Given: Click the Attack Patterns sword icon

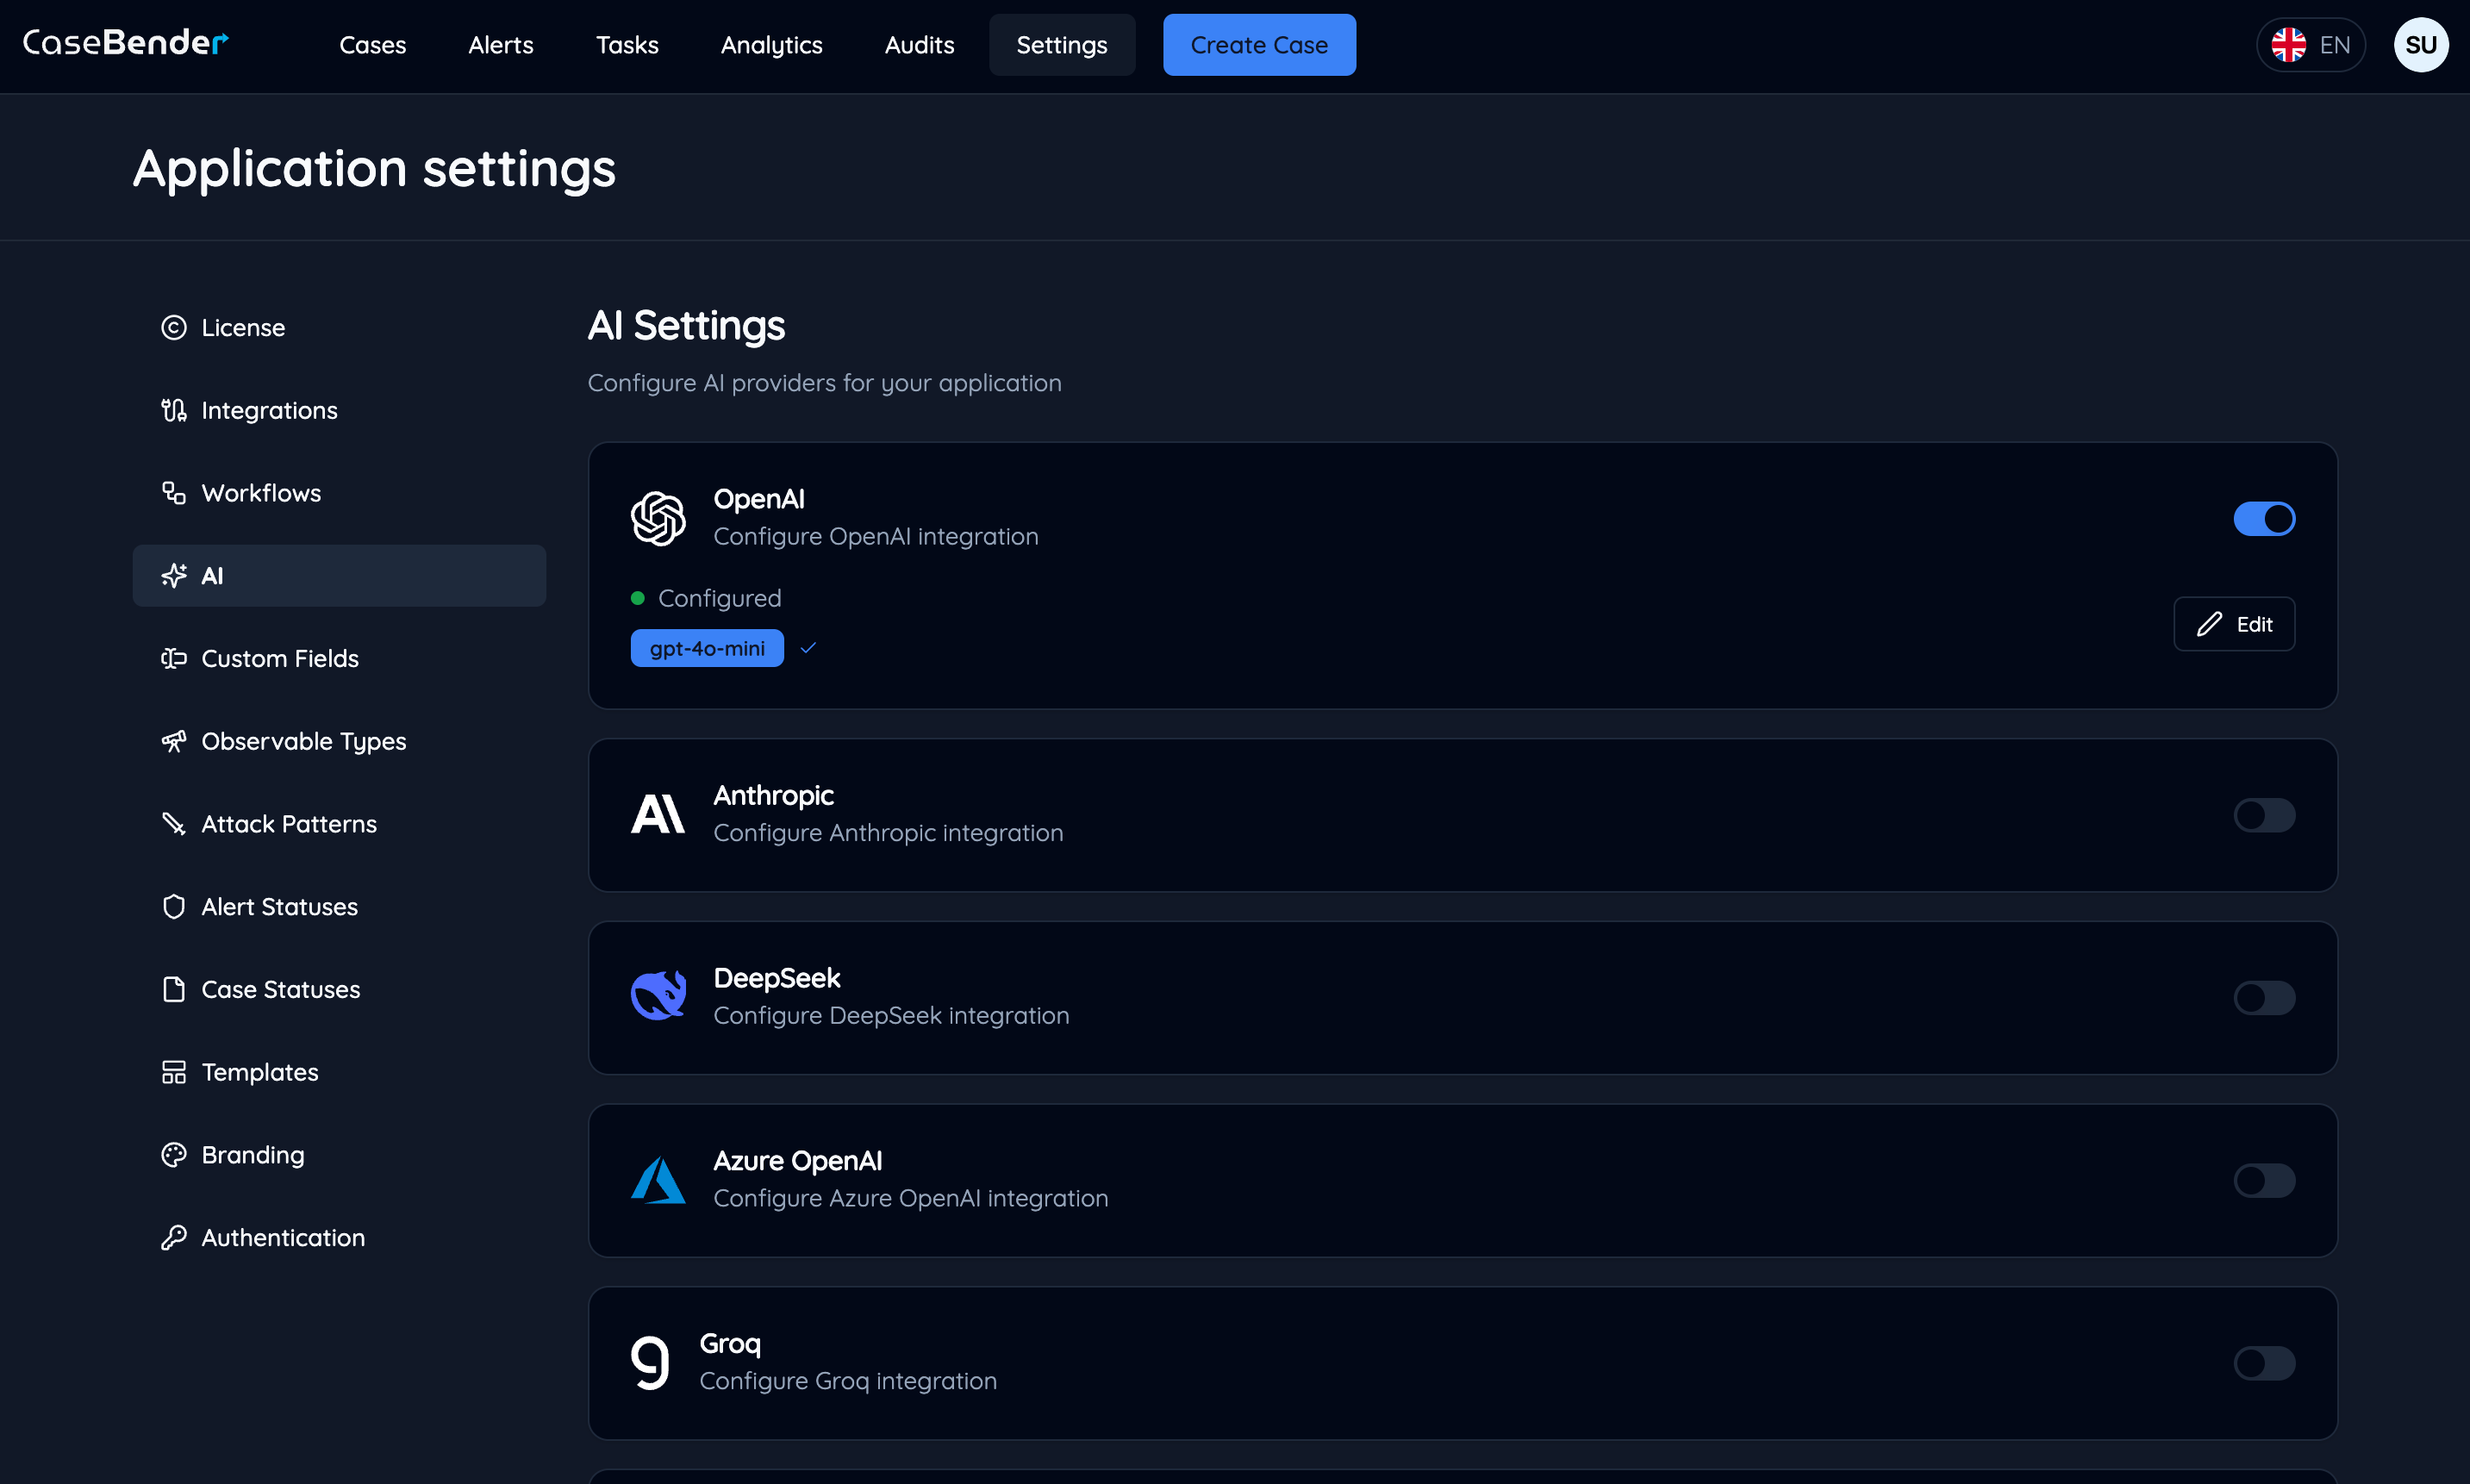Looking at the screenshot, I should (174, 823).
